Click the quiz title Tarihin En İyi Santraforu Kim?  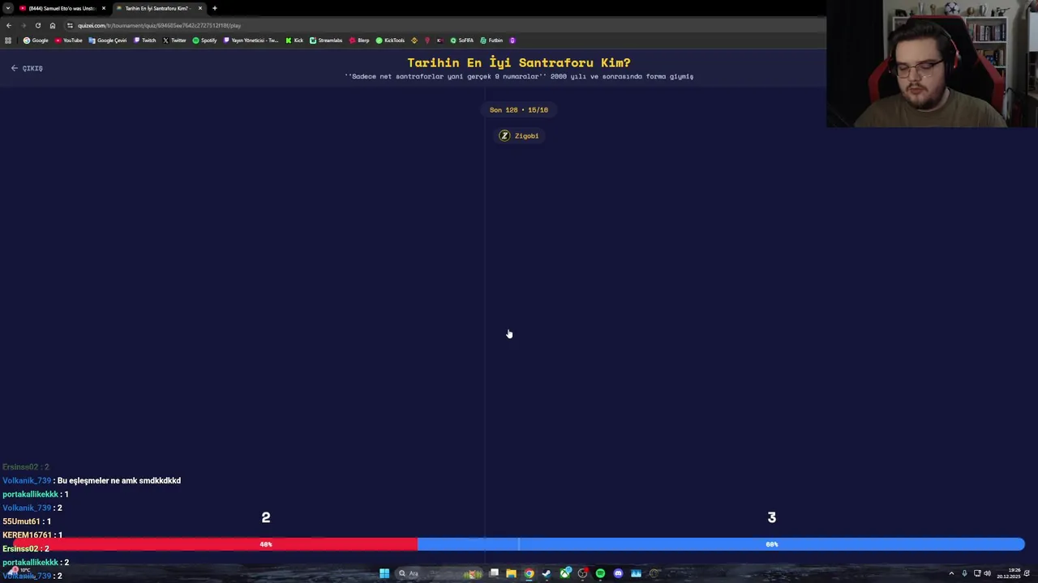[x=519, y=62]
